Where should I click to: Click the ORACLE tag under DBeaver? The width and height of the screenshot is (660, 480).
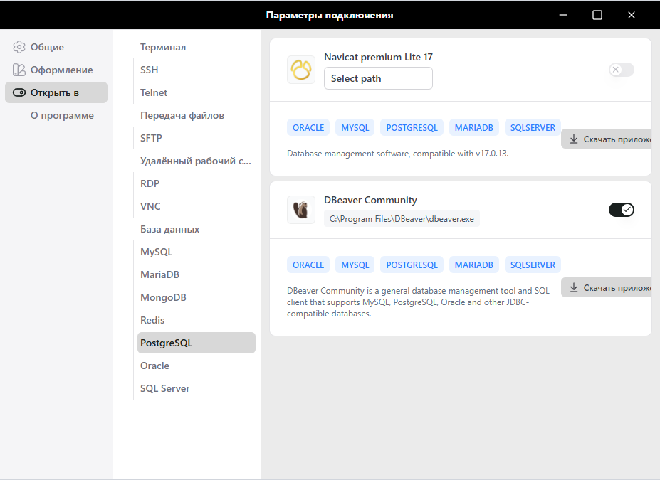click(x=308, y=265)
